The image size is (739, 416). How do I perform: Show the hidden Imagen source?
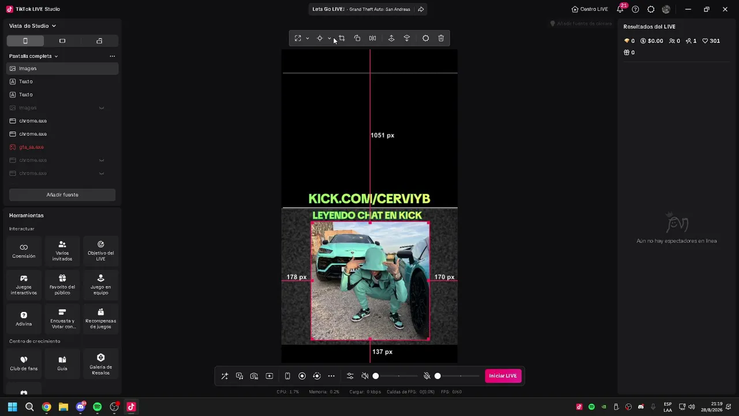[102, 108]
